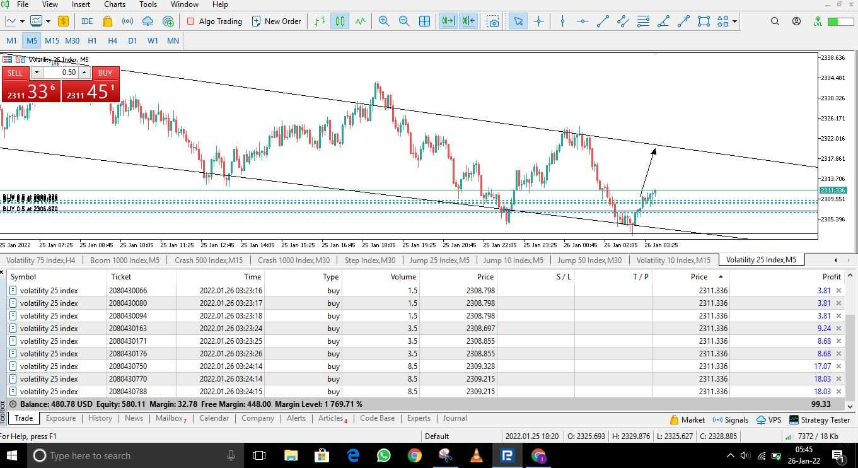Viewport: 858px width, 468px height.
Task: Zoom out on the chart
Action: pos(404,21)
